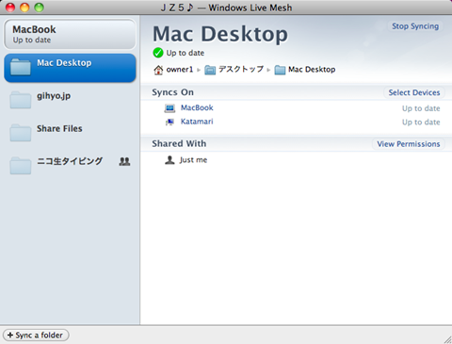452x344 pixels.
Task: Open View Permissions
Action: pos(409,144)
